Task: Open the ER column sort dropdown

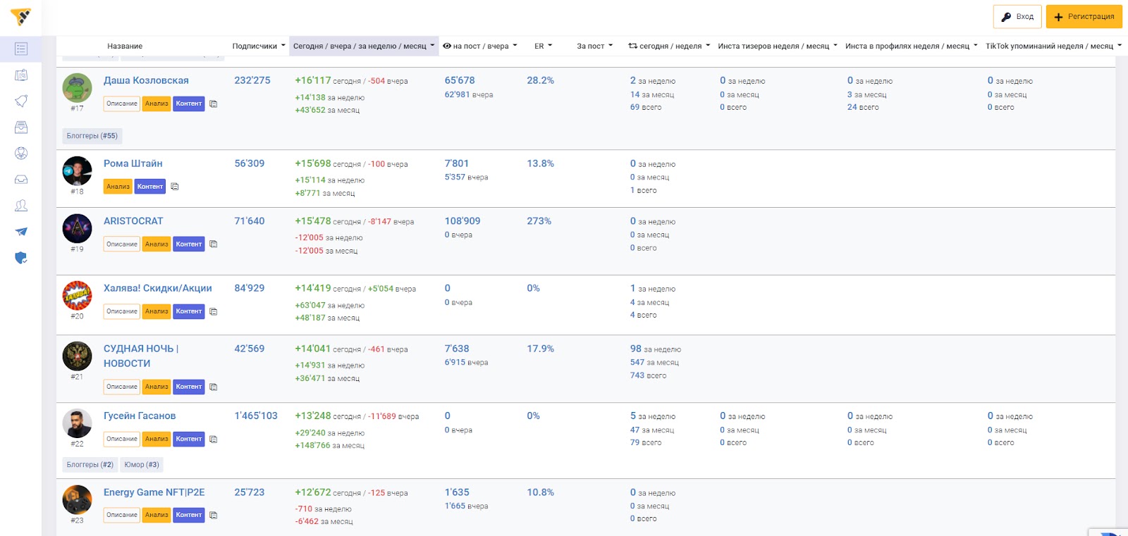Action: click(x=543, y=46)
